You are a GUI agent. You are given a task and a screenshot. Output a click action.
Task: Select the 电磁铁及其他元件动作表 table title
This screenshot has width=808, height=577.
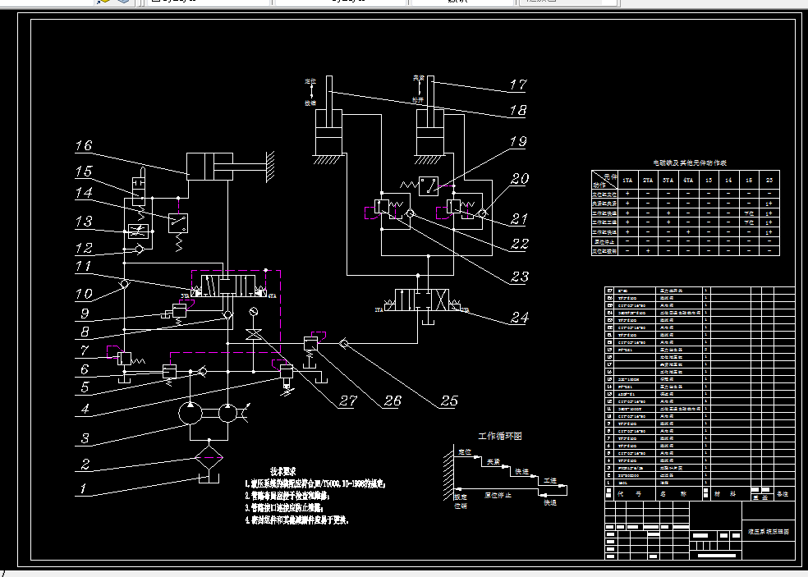tap(690, 163)
